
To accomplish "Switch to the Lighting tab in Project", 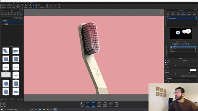I will pos(189,13).
